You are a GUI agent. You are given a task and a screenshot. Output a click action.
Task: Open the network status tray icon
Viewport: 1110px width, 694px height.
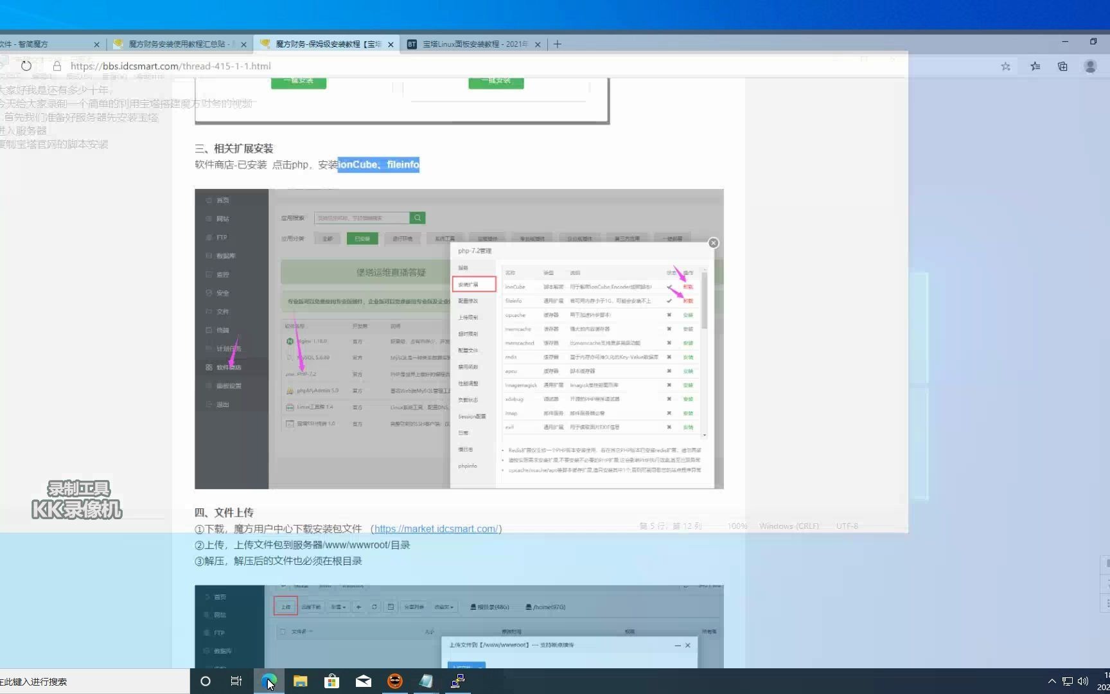click(x=1068, y=681)
